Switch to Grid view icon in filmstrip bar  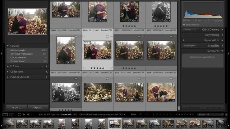click(x=19, y=115)
